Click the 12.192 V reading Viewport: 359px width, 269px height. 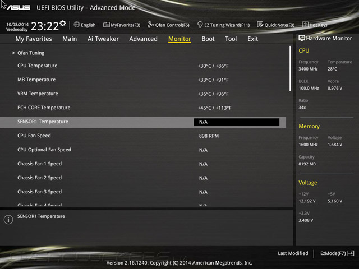(x=307, y=201)
